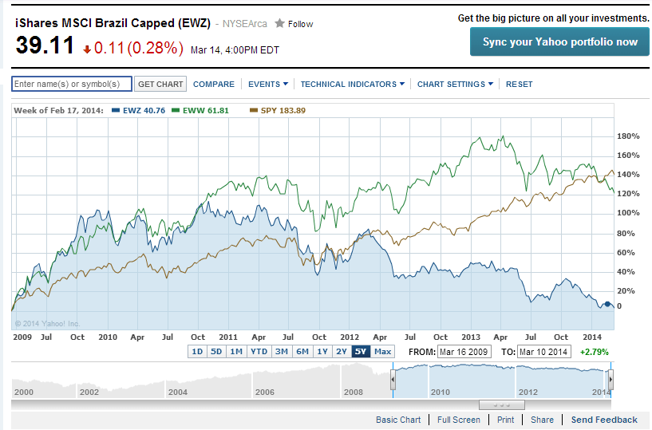
Task: Click the Follow star icon
Action: pos(279,23)
